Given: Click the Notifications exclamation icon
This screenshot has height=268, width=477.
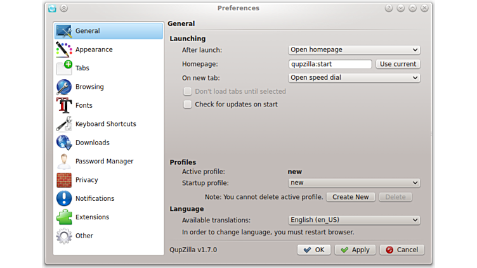Looking at the screenshot, I should point(64,198).
